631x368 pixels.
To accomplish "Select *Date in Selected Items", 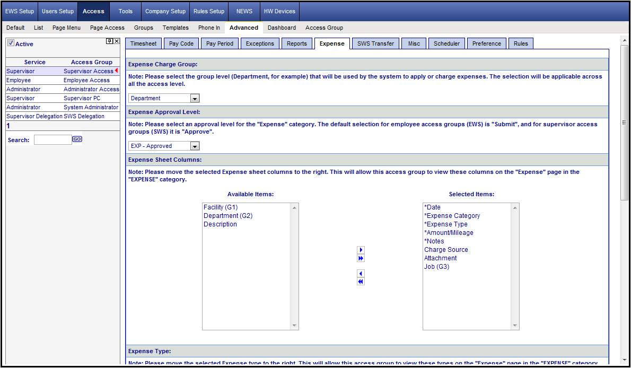I will (x=432, y=207).
